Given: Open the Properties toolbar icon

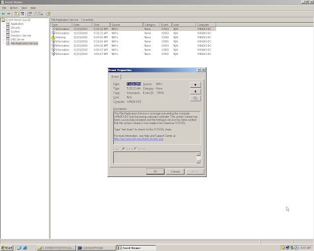Looking at the screenshot, I should coord(29,14).
